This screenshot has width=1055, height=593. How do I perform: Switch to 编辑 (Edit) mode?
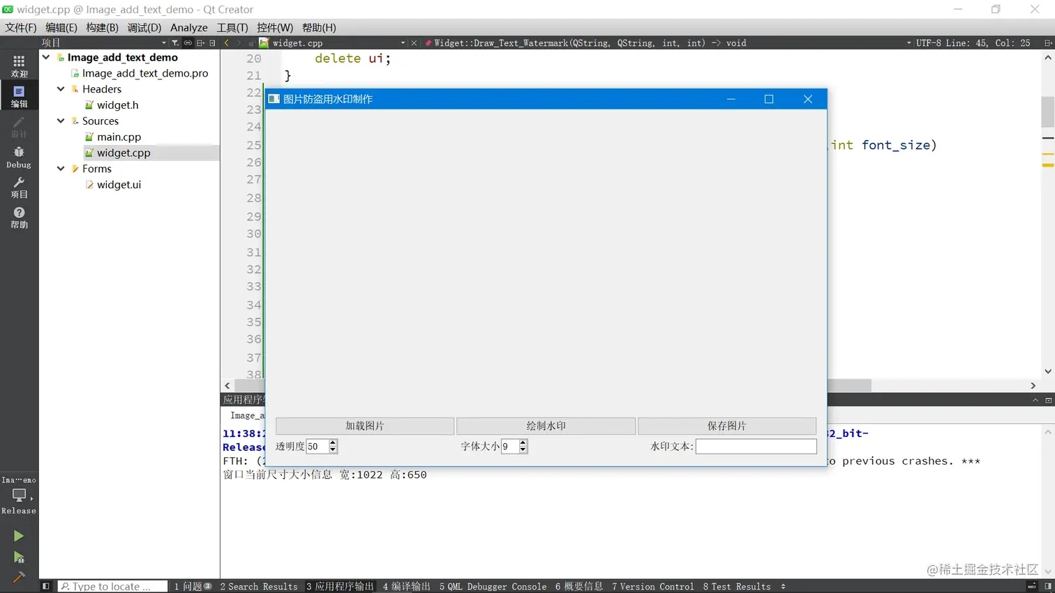(19, 96)
